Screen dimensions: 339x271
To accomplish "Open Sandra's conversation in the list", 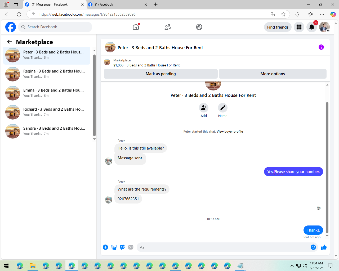I will (47, 131).
